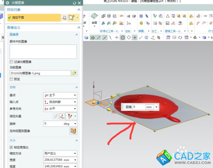213x168 pixels.
Task: Open the 建模工具 group dropdown
Action: 185,31
